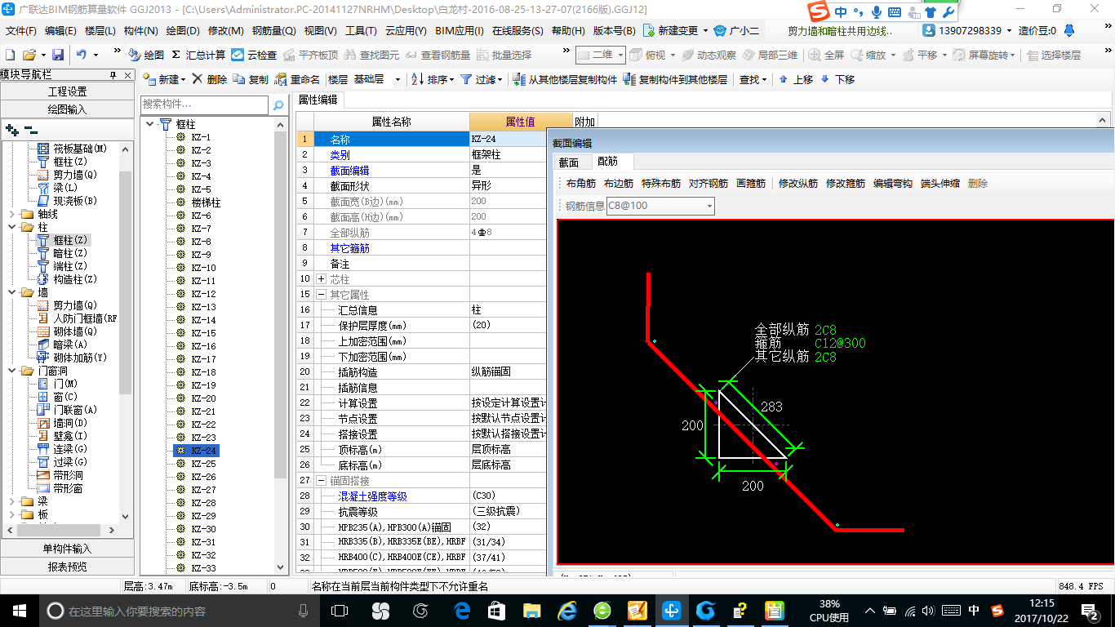Click 复制构件到其他楼层 icon
This screenshot has width=1115, height=627.
(x=675, y=79)
